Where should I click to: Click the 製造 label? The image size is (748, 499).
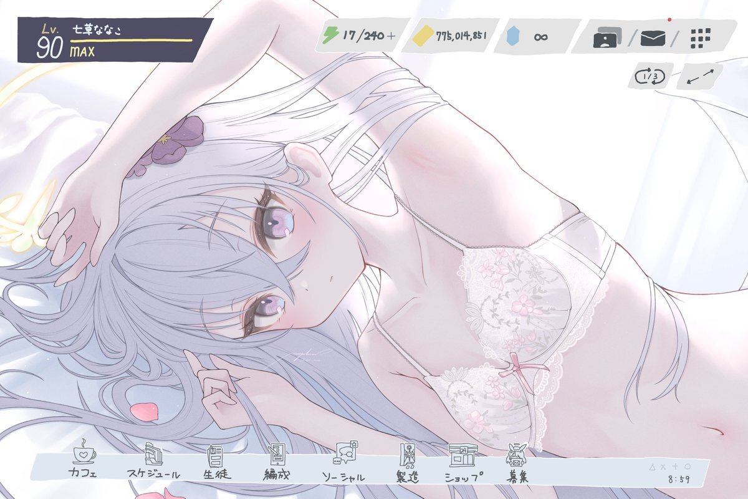click(408, 476)
